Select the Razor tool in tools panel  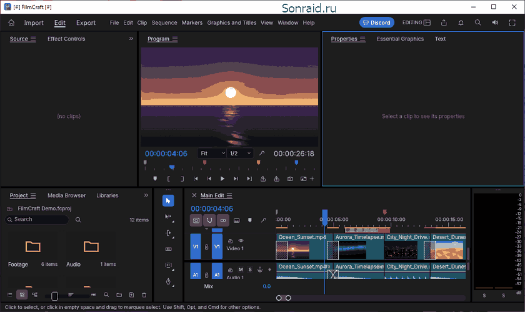coord(168,249)
